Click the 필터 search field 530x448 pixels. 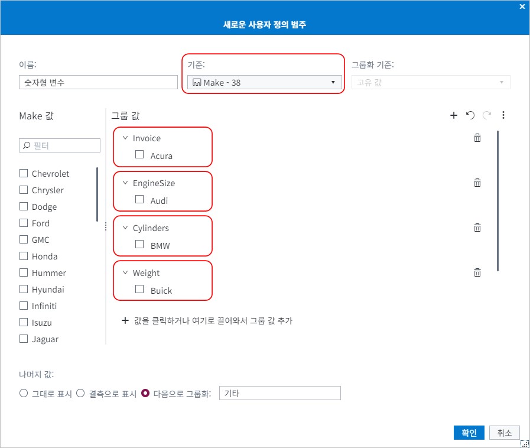pyautogui.click(x=60, y=145)
